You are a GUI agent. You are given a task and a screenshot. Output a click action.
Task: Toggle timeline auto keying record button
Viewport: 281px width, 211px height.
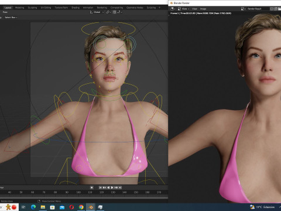click(91, 188)
